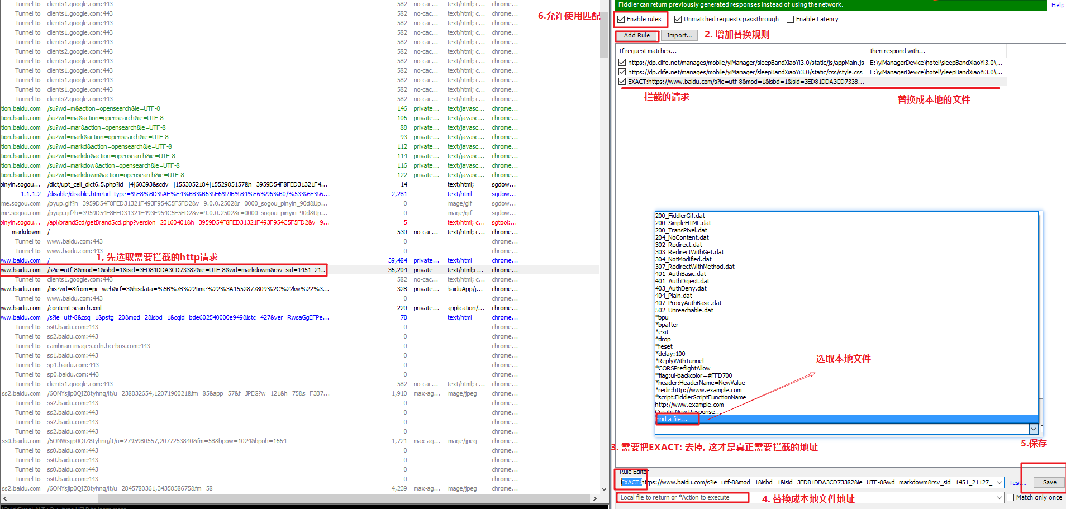The height and width of the screenshot is (509, 1066).
Task: Select *ReplyWithTunnel in the action list
Action: 846,361
